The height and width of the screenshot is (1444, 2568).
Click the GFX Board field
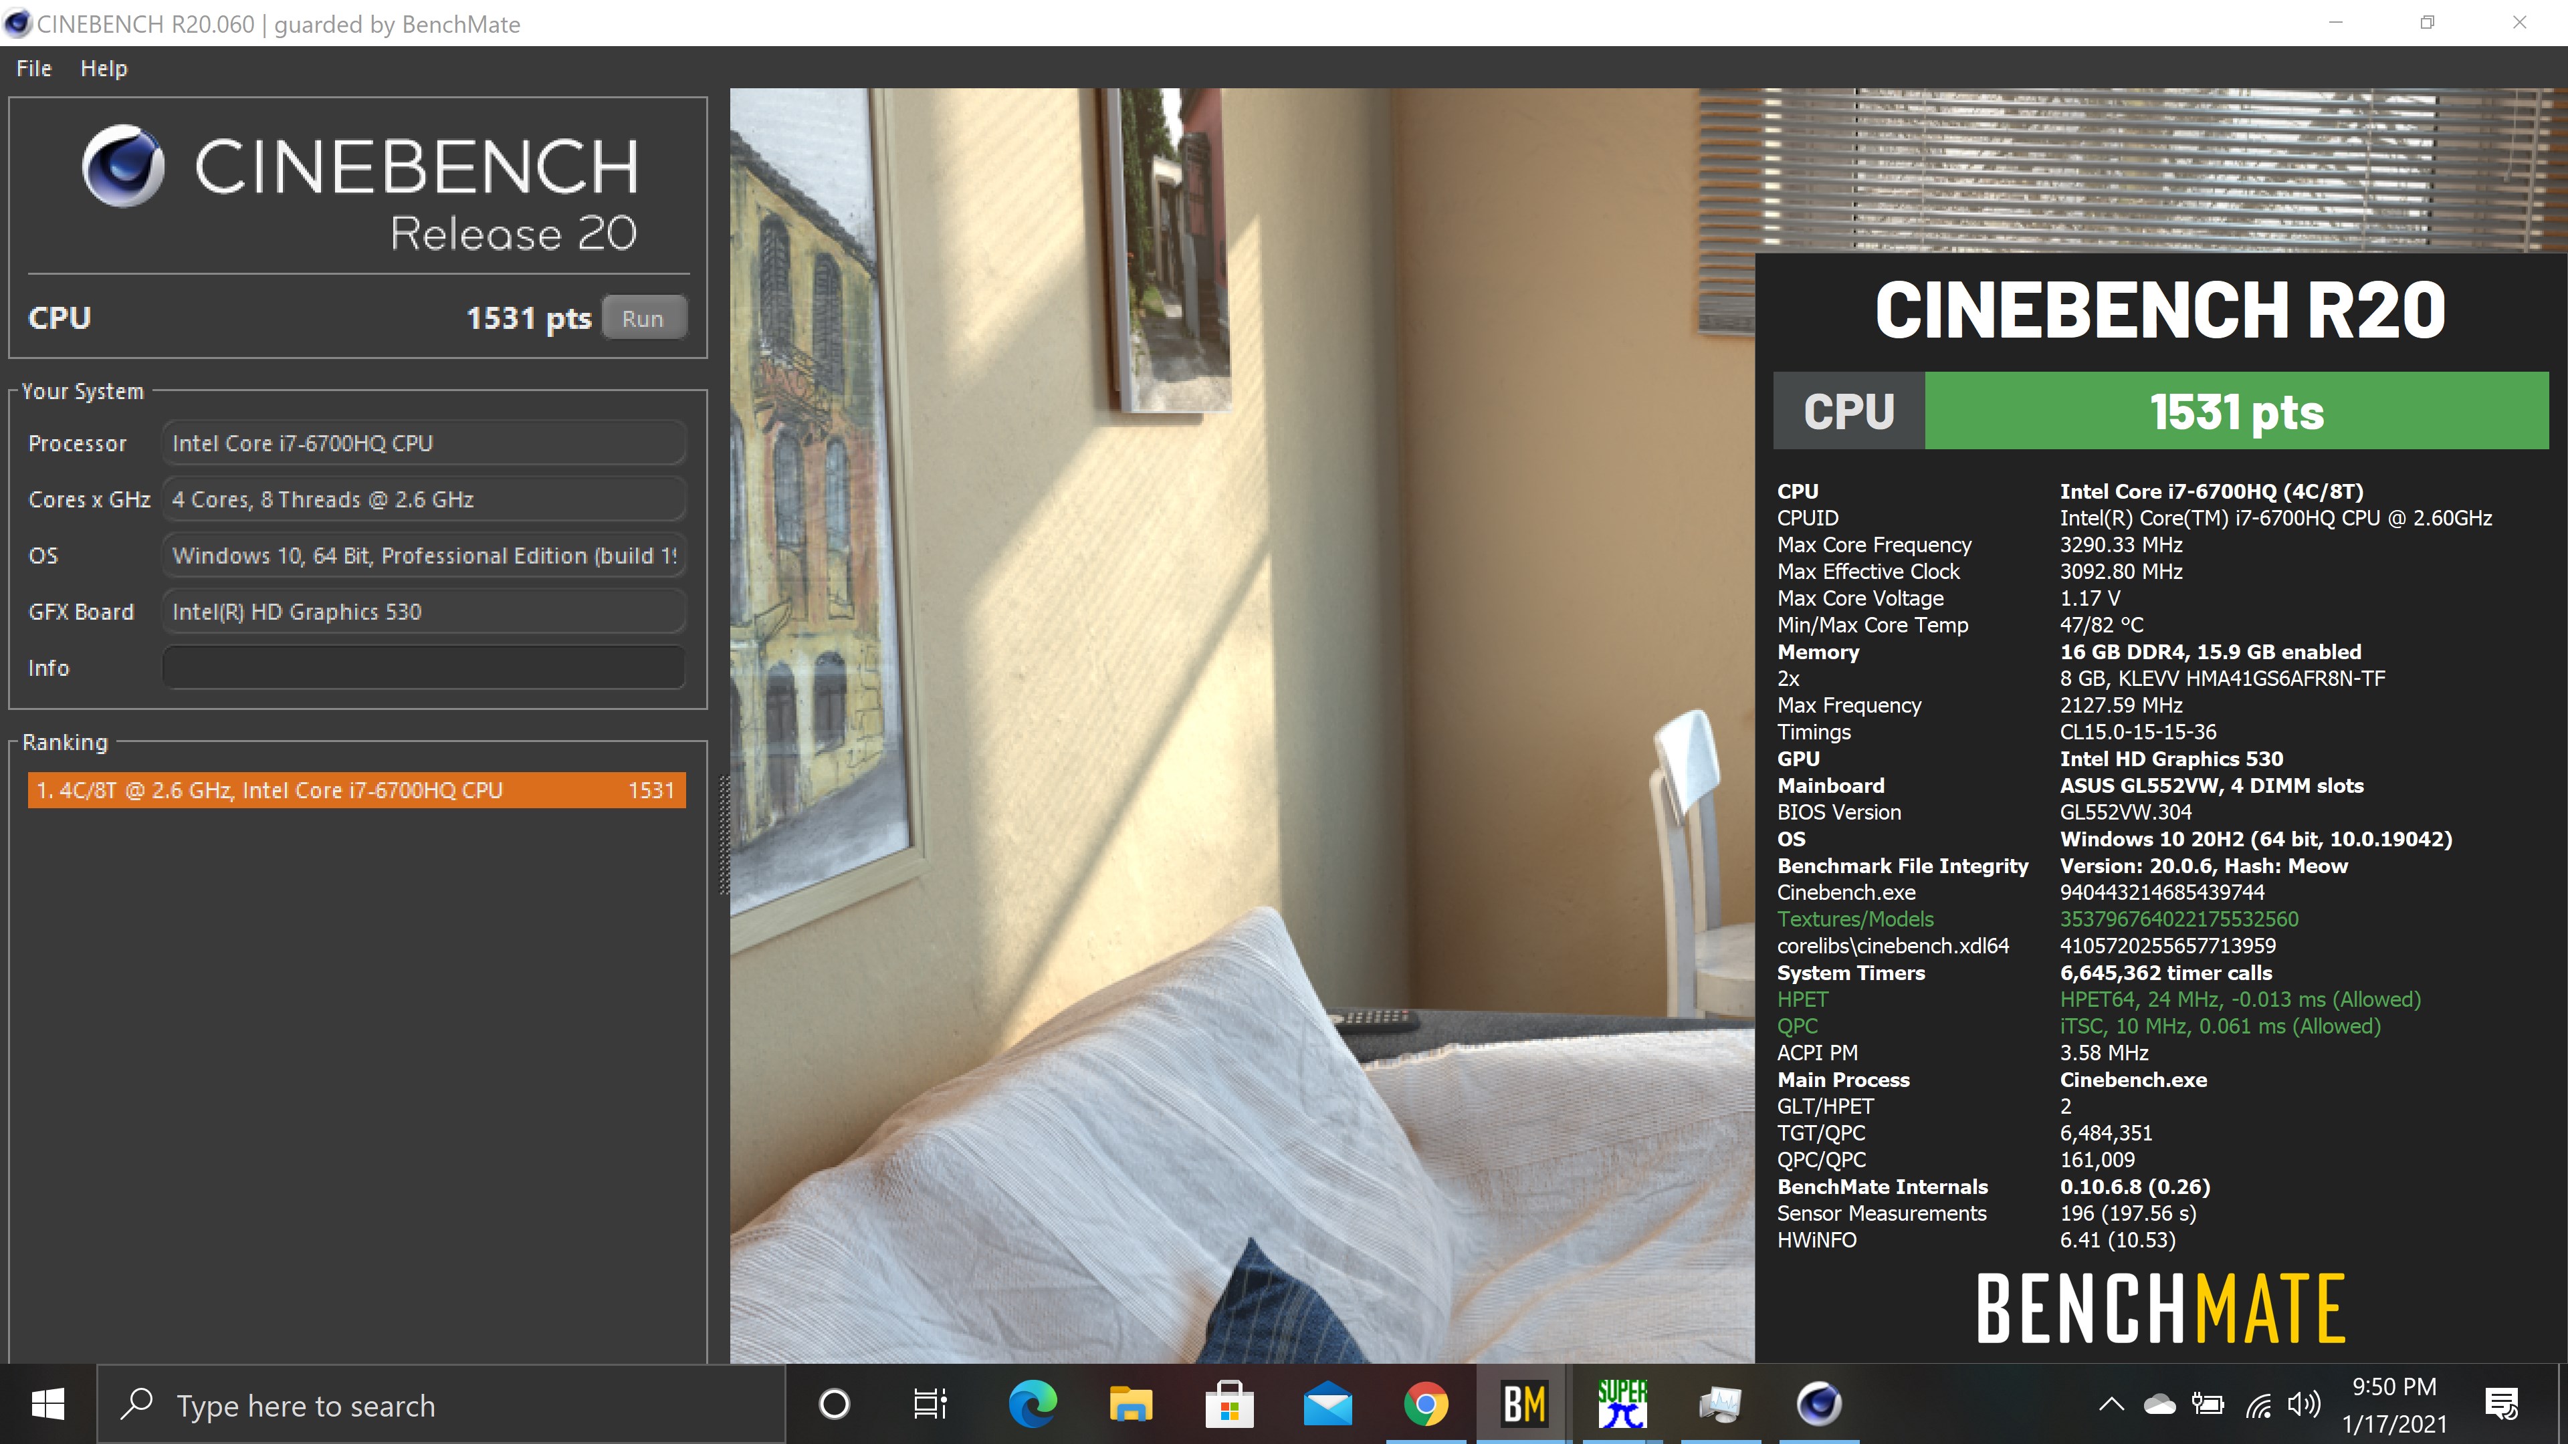click(424, 612)
